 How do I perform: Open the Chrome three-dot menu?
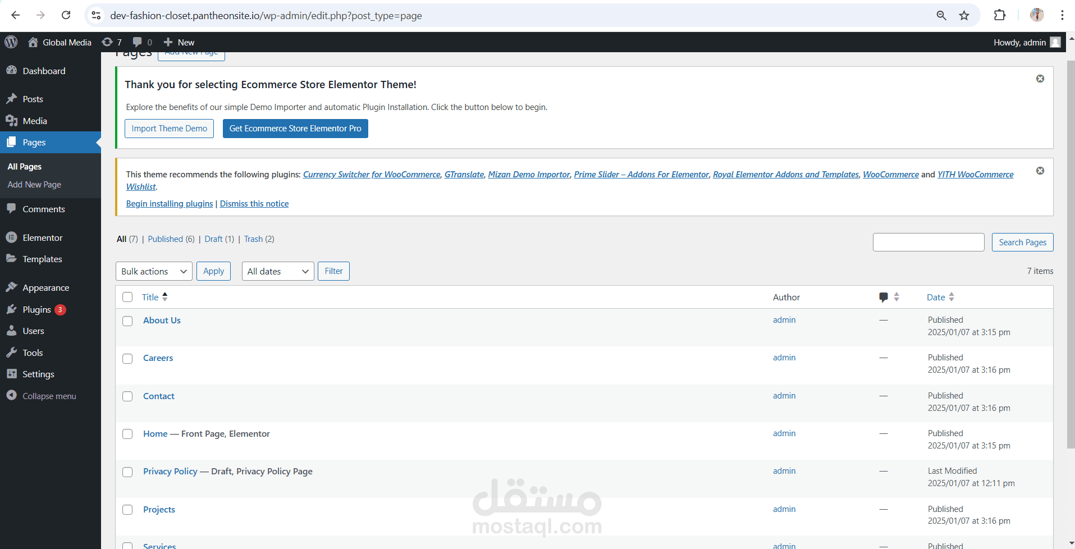[x=1062, y=15]
